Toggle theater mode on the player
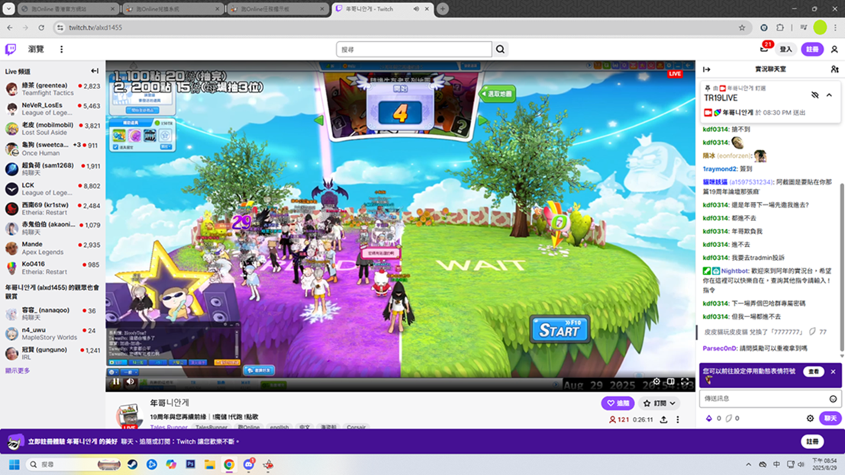Screen dimensions: 845x475 click(x=670, y=381)
